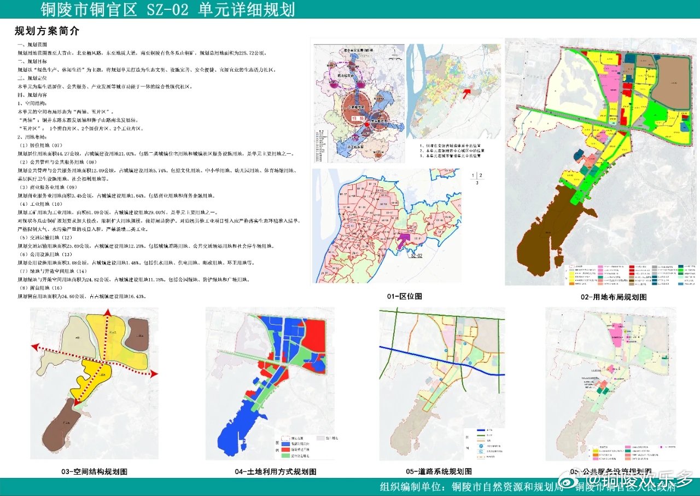Click the '04-土地利用方式规划图' caption
Screen dimensions: 700x496
tap(276, 471)
